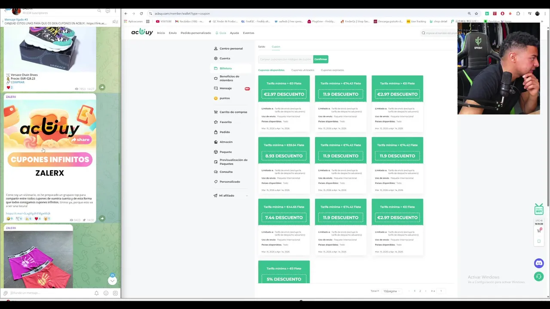
Task: Open the Live Tracking bookmark
Action: click(x=416, y=21)
